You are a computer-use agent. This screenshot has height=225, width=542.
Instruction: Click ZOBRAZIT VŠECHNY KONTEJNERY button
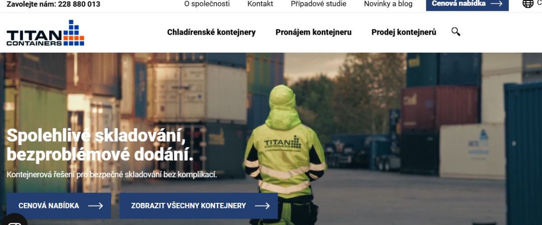pos(198,206)
